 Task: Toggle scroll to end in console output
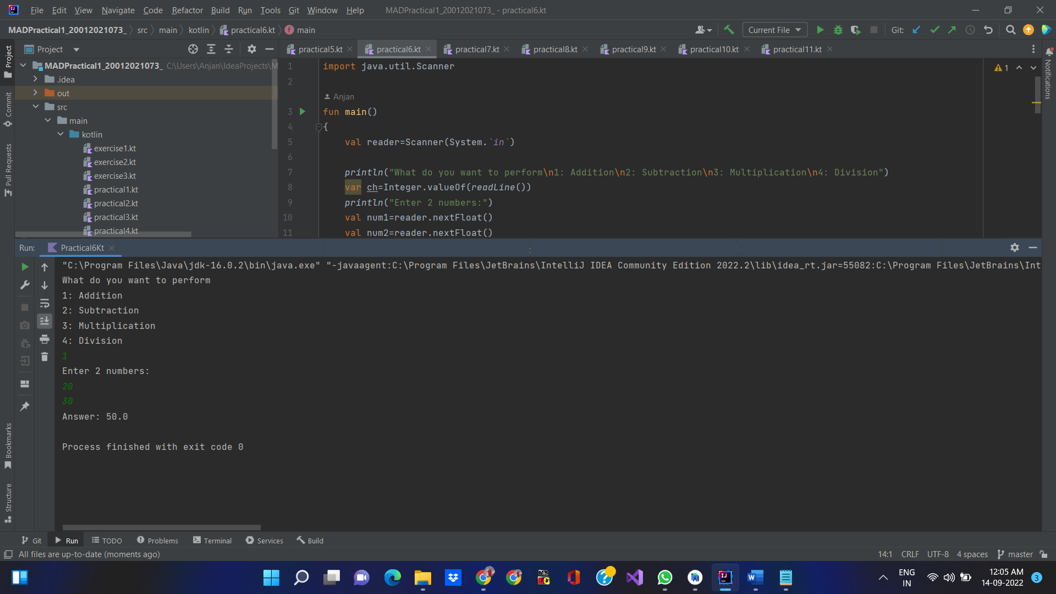(45, 321)
